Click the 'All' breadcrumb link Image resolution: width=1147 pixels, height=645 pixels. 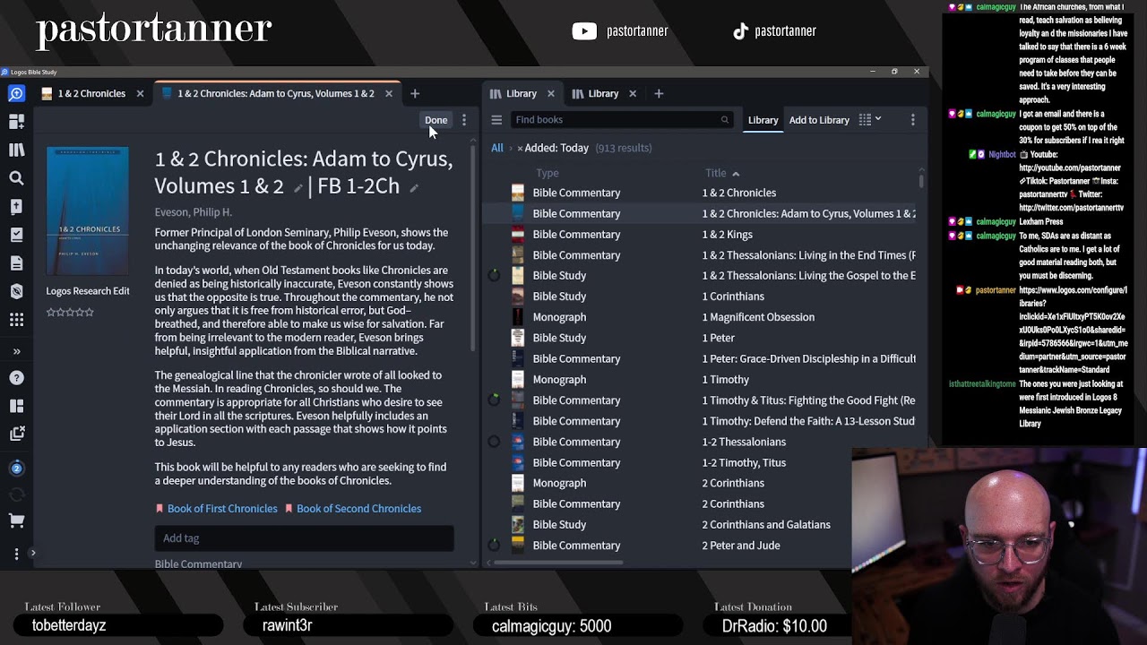496,148
